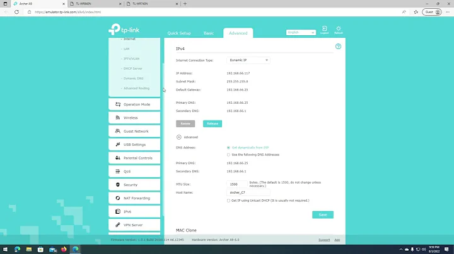The height and width of the screenshot is (254, 454).
Task: Open the browser Read aloud icon
Action: [404, 12]
